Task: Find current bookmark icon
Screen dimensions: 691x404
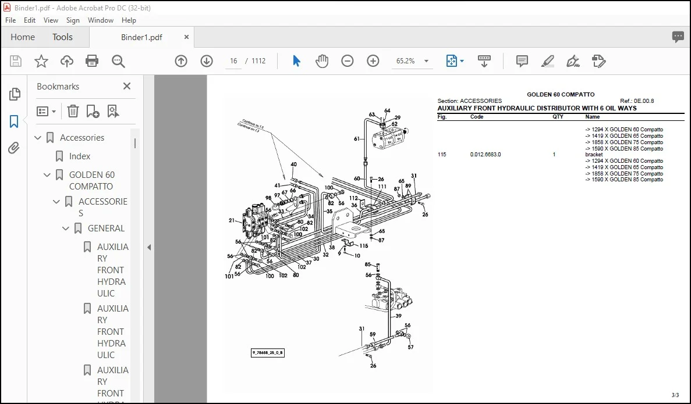Action: [114, 112]
